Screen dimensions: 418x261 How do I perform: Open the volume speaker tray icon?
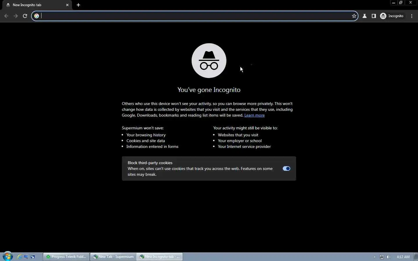point(388,257)
